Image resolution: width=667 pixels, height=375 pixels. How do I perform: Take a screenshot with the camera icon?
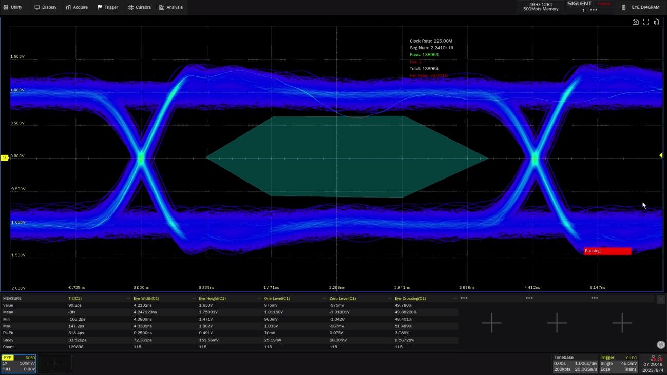coord(636,22)
